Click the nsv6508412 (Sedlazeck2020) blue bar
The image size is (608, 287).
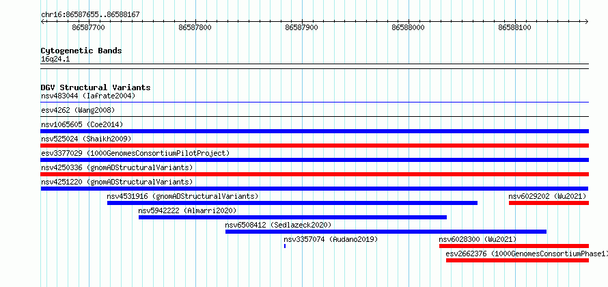tap(386, 232)
